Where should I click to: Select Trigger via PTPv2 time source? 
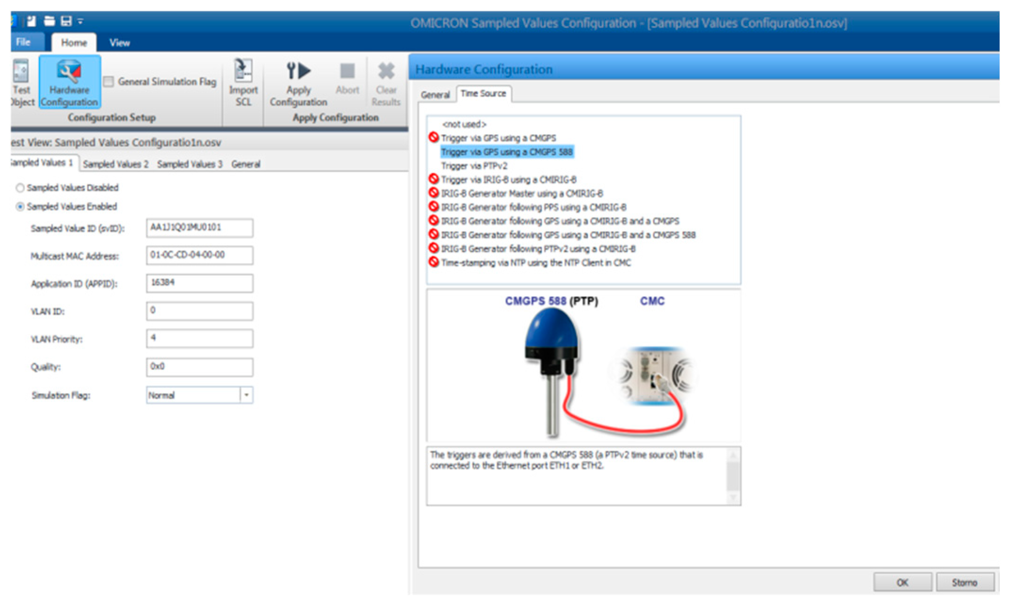click(474, 166)
